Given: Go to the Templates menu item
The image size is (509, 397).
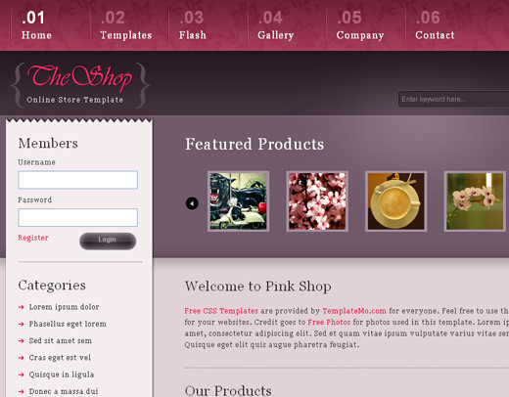Looking at the screenshot, I should tap(126, 25).
